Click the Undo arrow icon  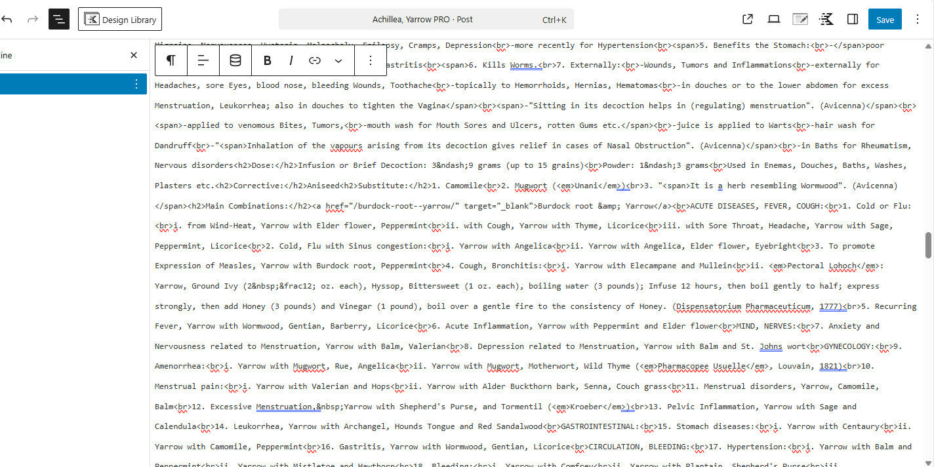tap(7, 19)
